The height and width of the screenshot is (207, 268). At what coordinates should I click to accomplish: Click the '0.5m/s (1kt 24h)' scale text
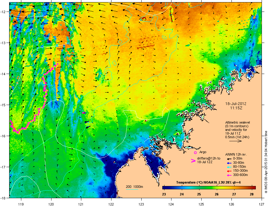[x=237, y=137]
